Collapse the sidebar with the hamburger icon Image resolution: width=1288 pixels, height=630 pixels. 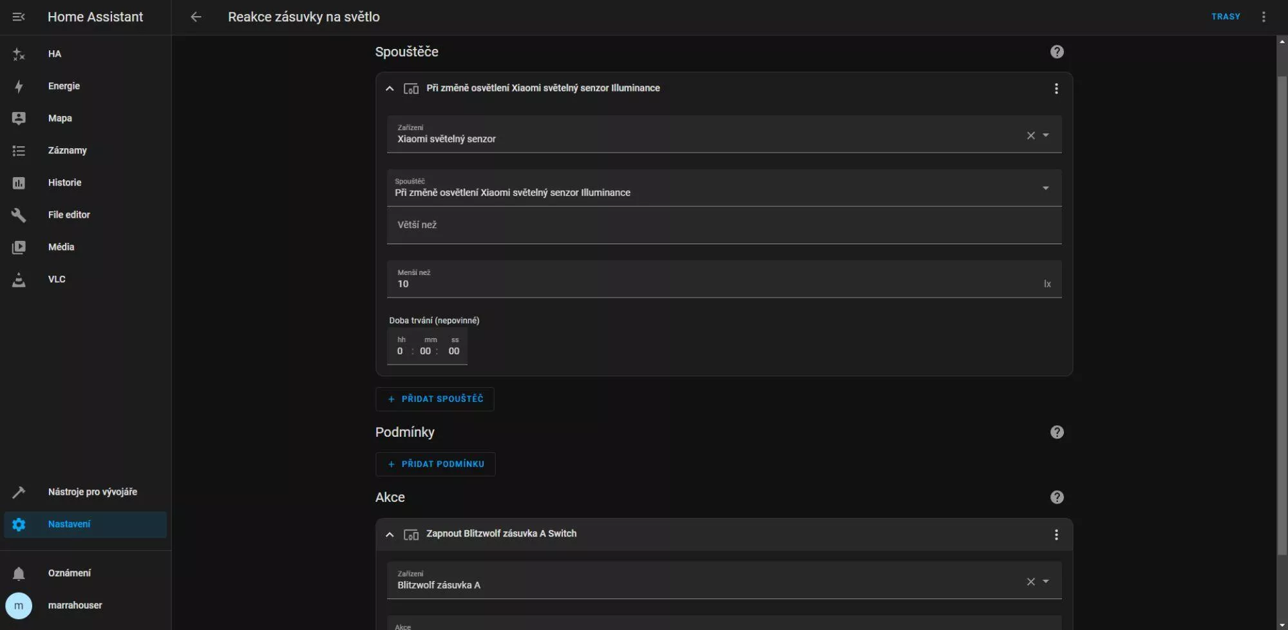(19, 17)
